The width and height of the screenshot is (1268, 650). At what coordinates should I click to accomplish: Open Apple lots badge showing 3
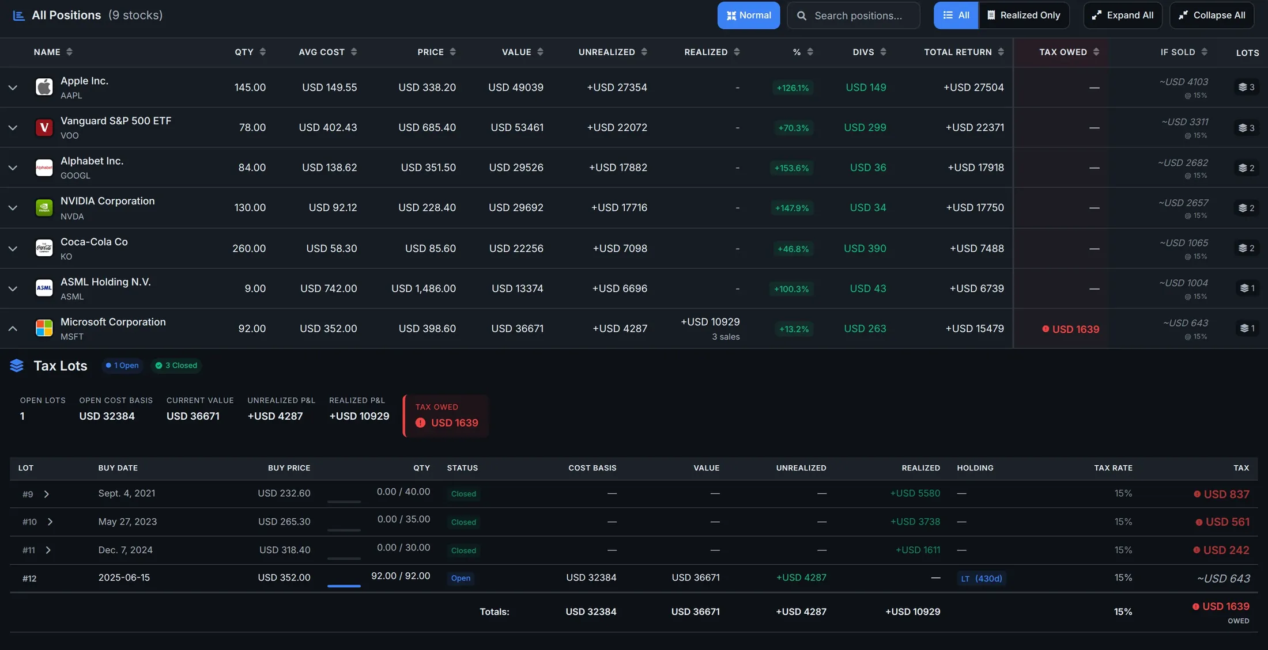[x=1246, y=87]
